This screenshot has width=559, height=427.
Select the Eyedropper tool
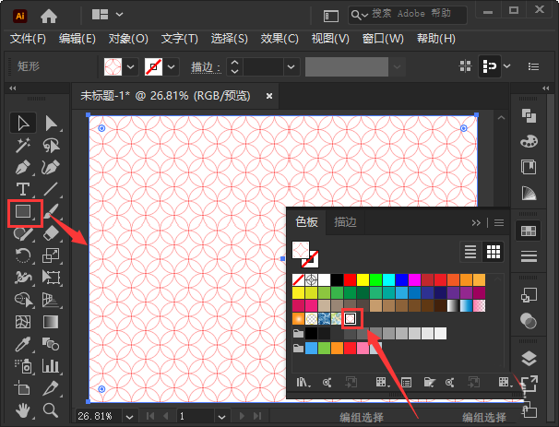pos(22,344)
